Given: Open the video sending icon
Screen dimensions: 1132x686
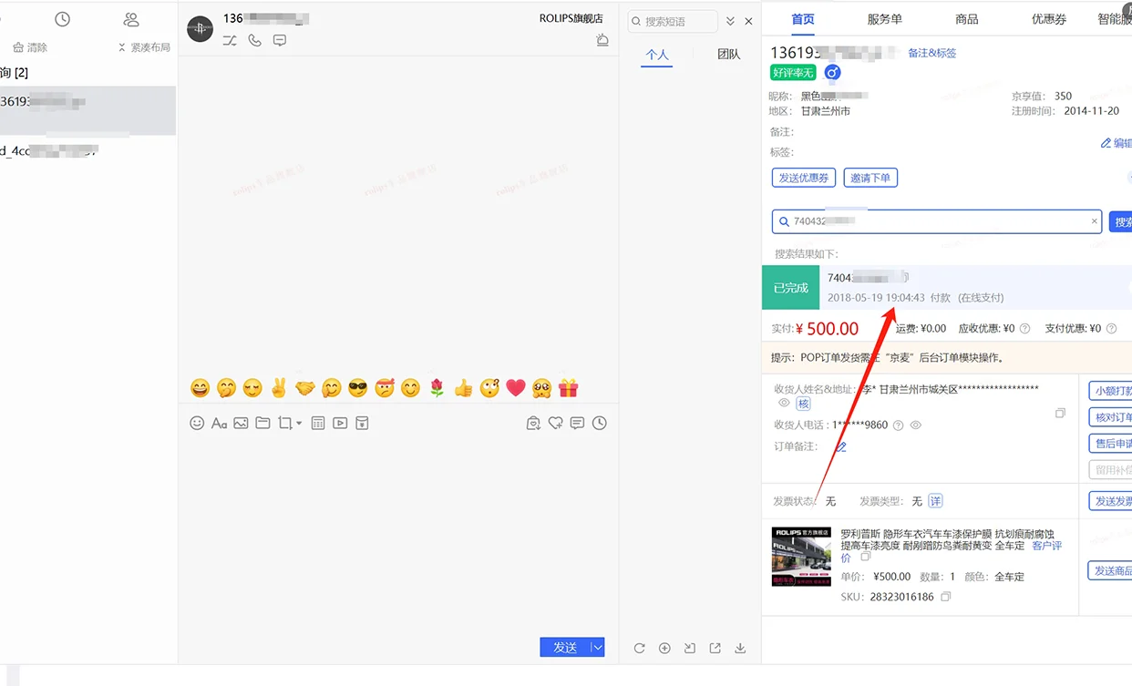Looking at the screenshot, I should 340,423.
